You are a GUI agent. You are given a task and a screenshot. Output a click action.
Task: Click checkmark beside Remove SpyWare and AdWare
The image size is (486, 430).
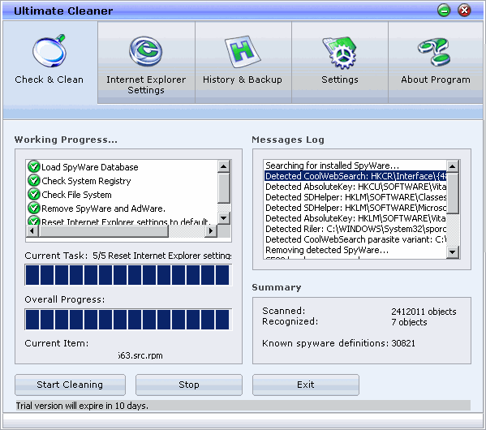(34, 208)
